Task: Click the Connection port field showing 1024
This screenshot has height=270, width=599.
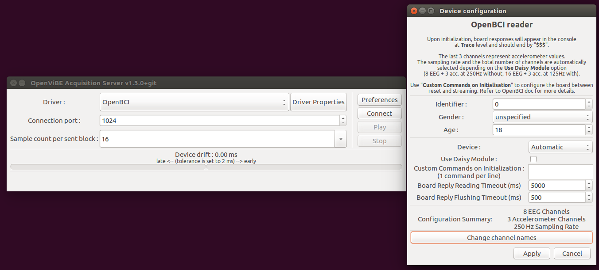Action: tap(220, 120)
